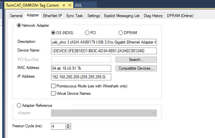
Task: Choose the DPRAM radio option
Action: tap(121, 33)
